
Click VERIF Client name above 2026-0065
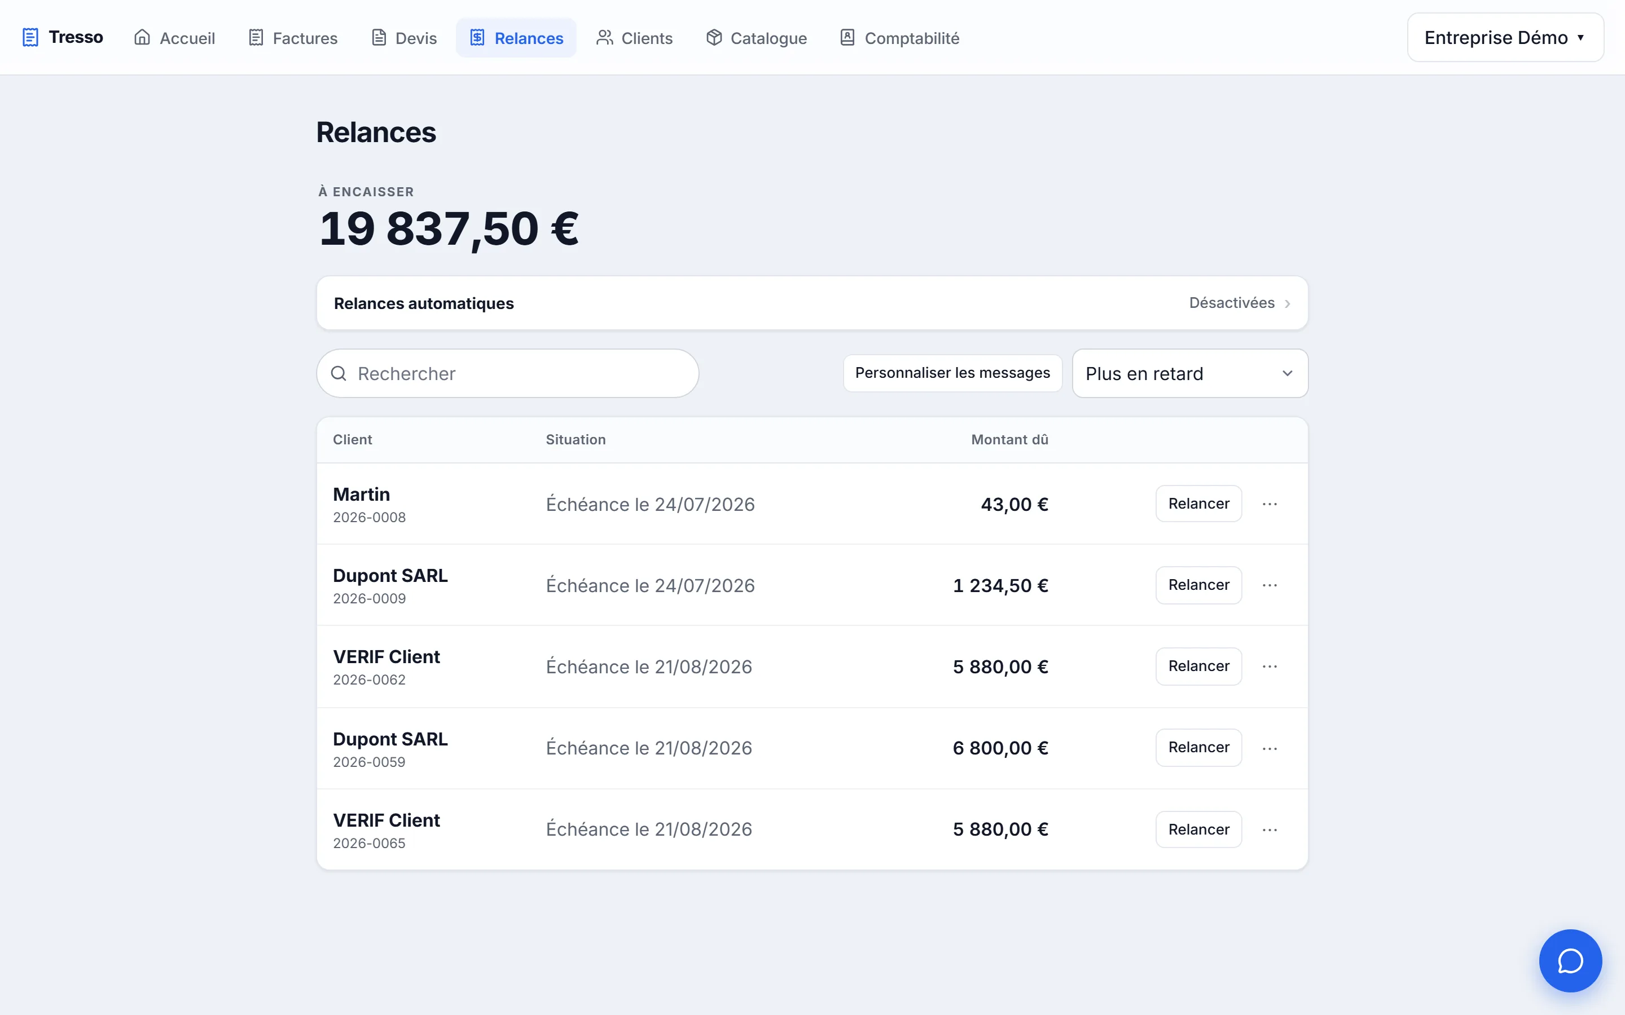386,820
